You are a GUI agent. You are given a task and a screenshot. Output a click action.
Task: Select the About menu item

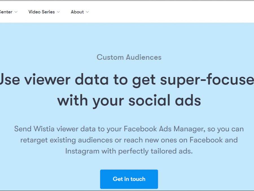(x=77, y=12)
